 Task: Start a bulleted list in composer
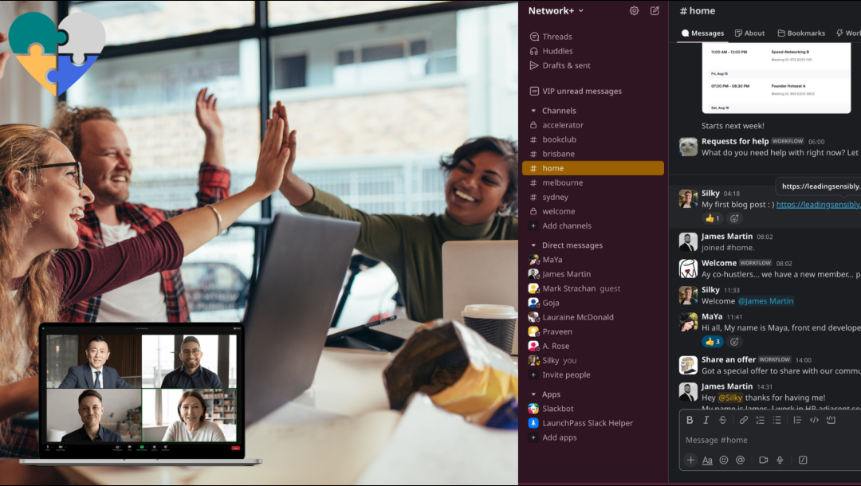[776, 420]
